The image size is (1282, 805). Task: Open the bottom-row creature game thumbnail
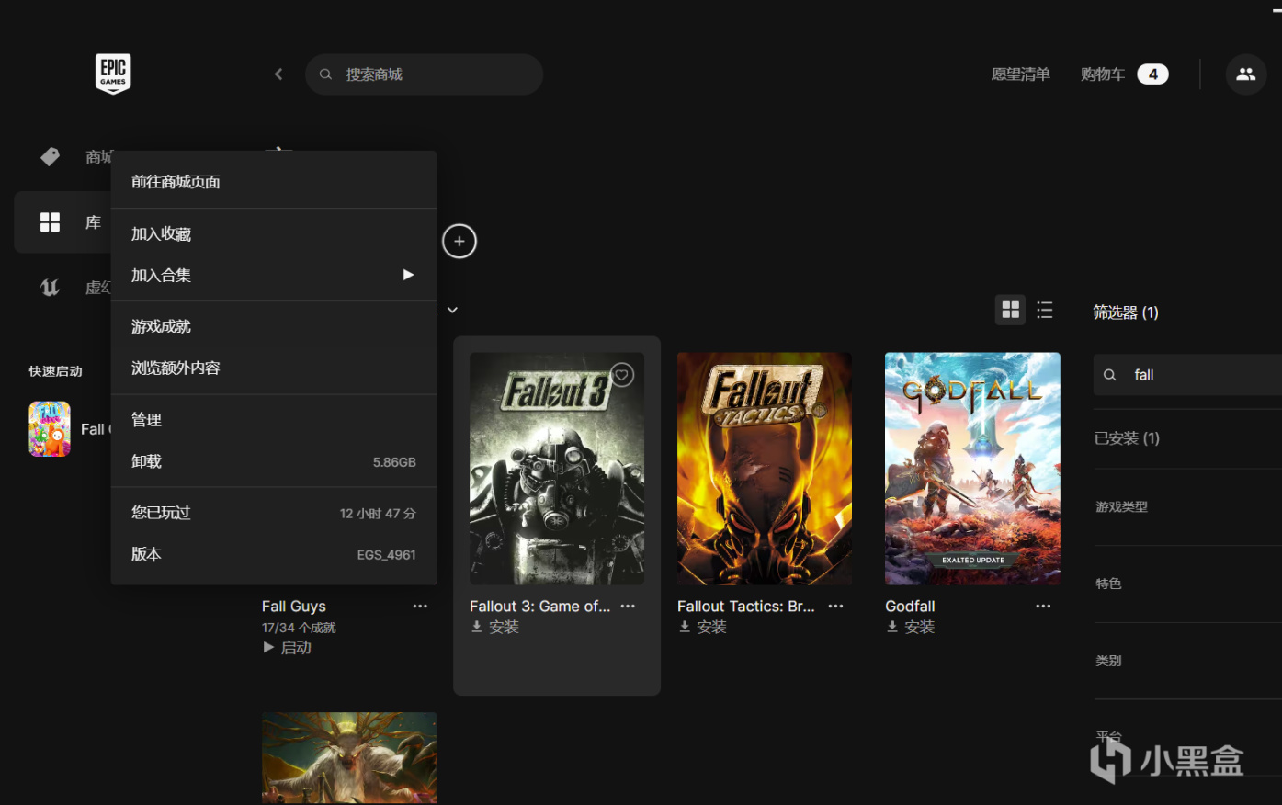(x=349, y=758)
